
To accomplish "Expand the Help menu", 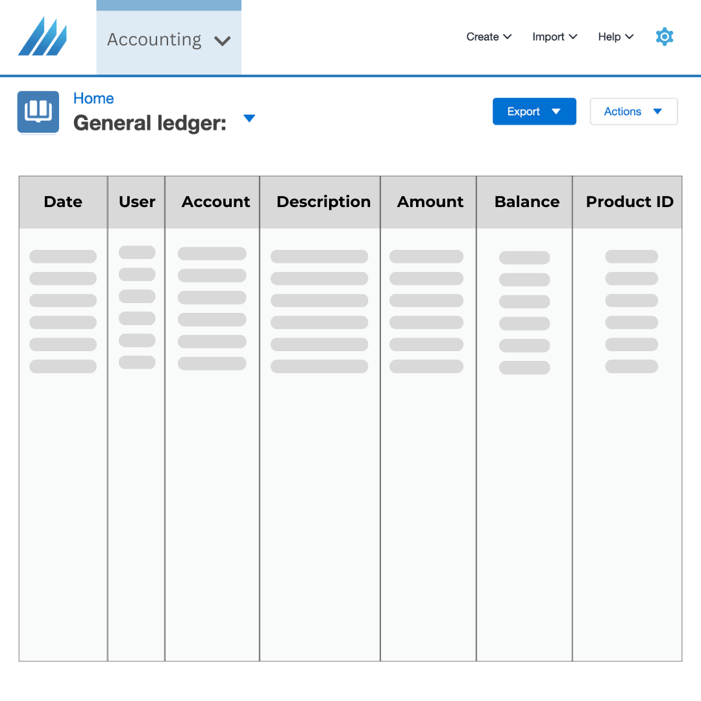I will pos(615,36).
